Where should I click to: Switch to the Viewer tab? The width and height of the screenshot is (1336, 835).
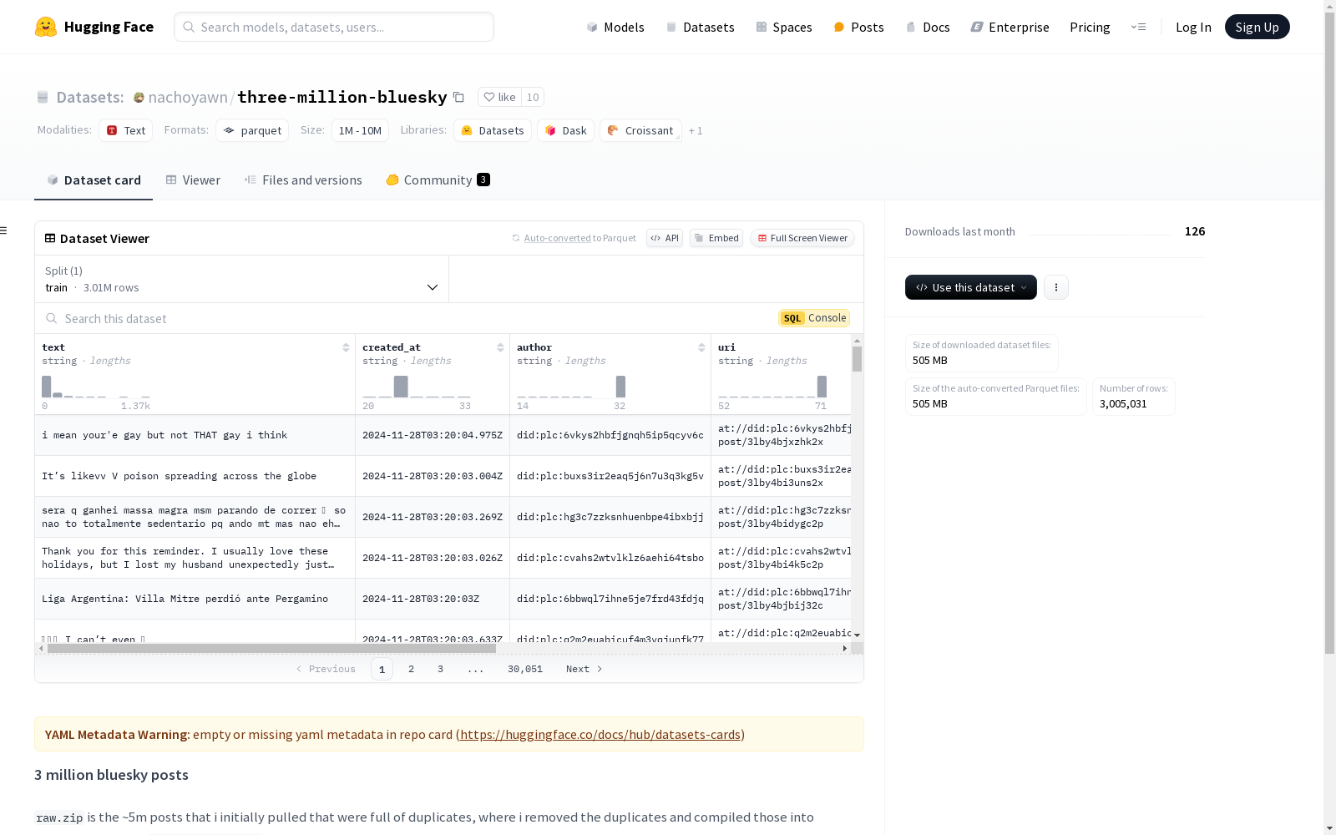click(x=193, y=180)
